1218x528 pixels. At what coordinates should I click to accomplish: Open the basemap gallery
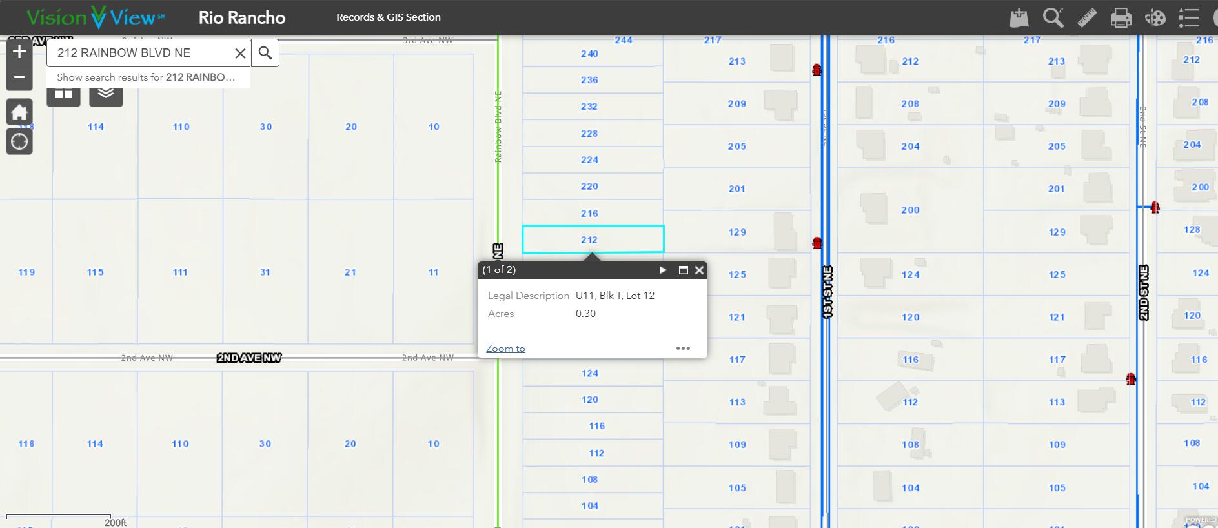click(63, 95)
